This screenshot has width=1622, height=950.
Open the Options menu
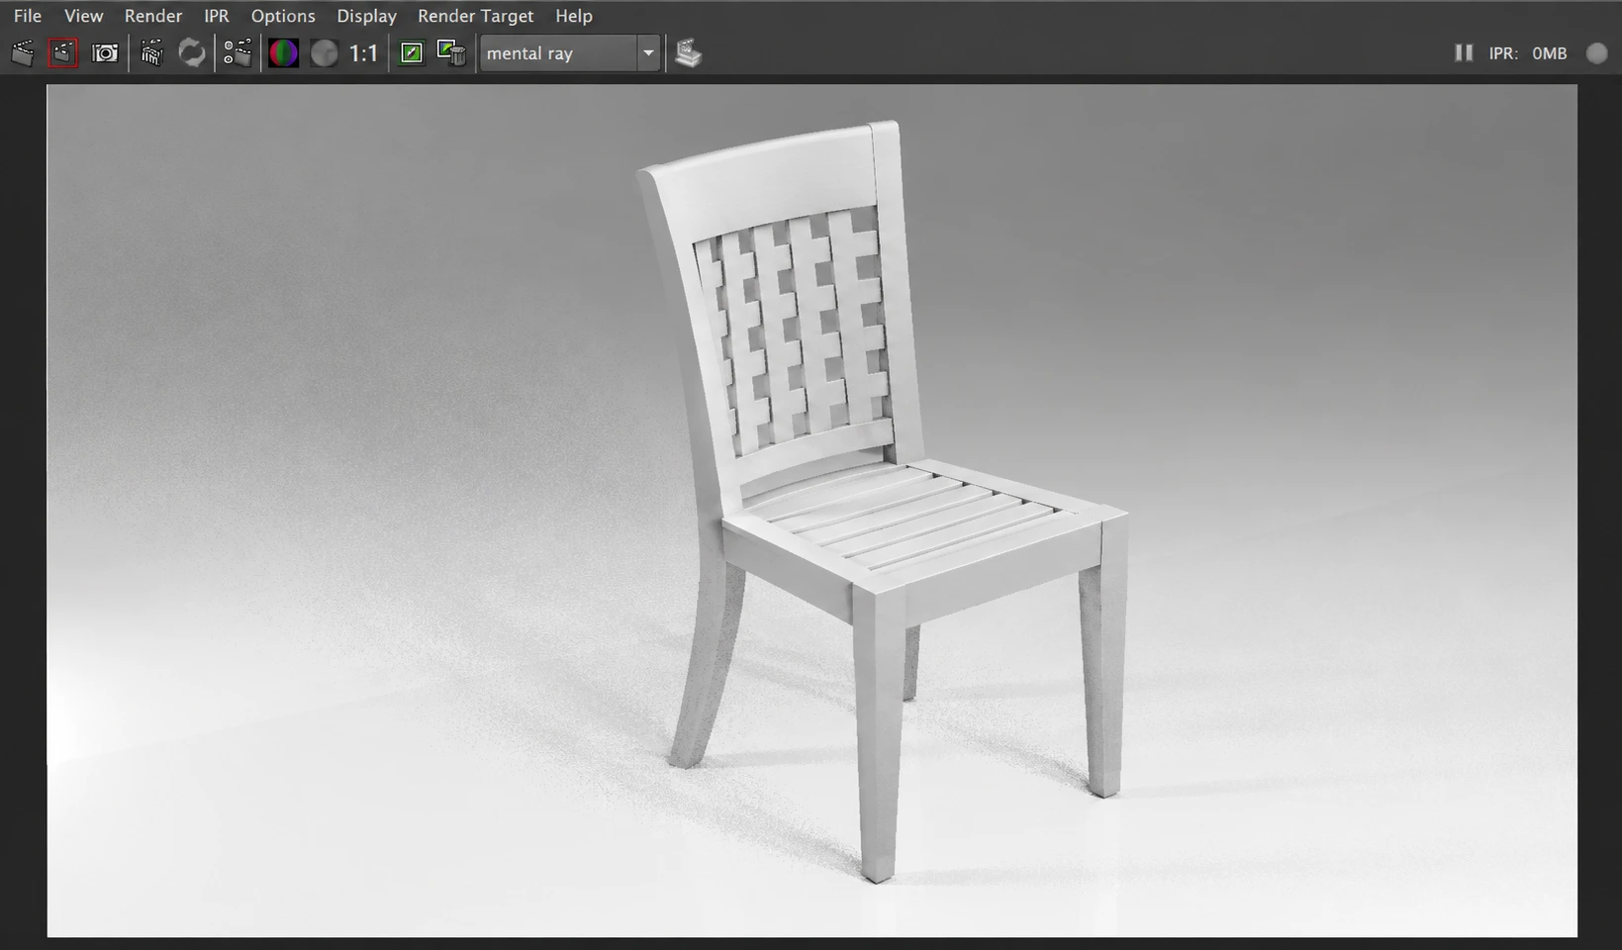283,16
